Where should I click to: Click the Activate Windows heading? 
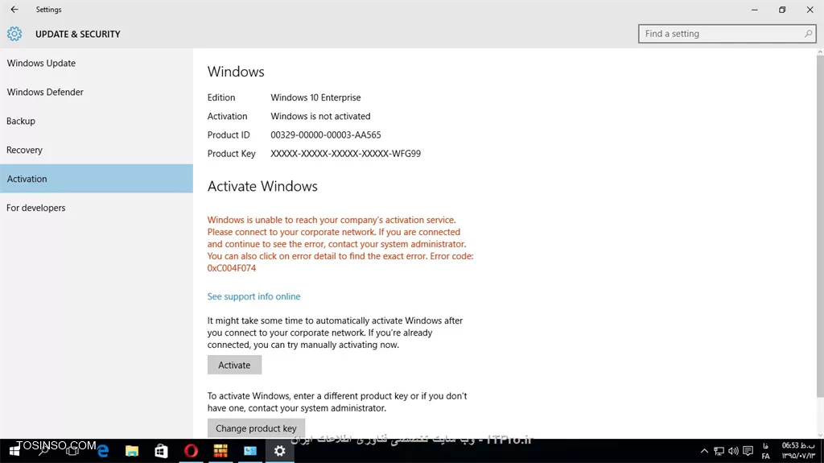(x=262, y=186)
